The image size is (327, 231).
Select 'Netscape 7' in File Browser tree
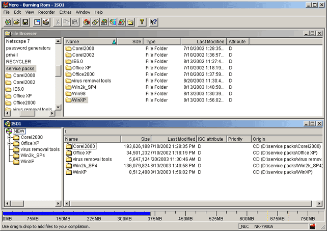coord(18,41)
